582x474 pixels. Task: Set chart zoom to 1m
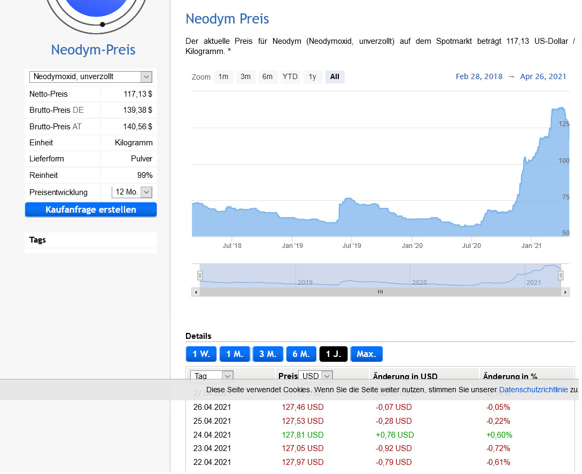[223, 77]
